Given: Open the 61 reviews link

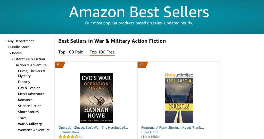Looking at the screenshot, I should pyautogui.click(x=81, y=137).
